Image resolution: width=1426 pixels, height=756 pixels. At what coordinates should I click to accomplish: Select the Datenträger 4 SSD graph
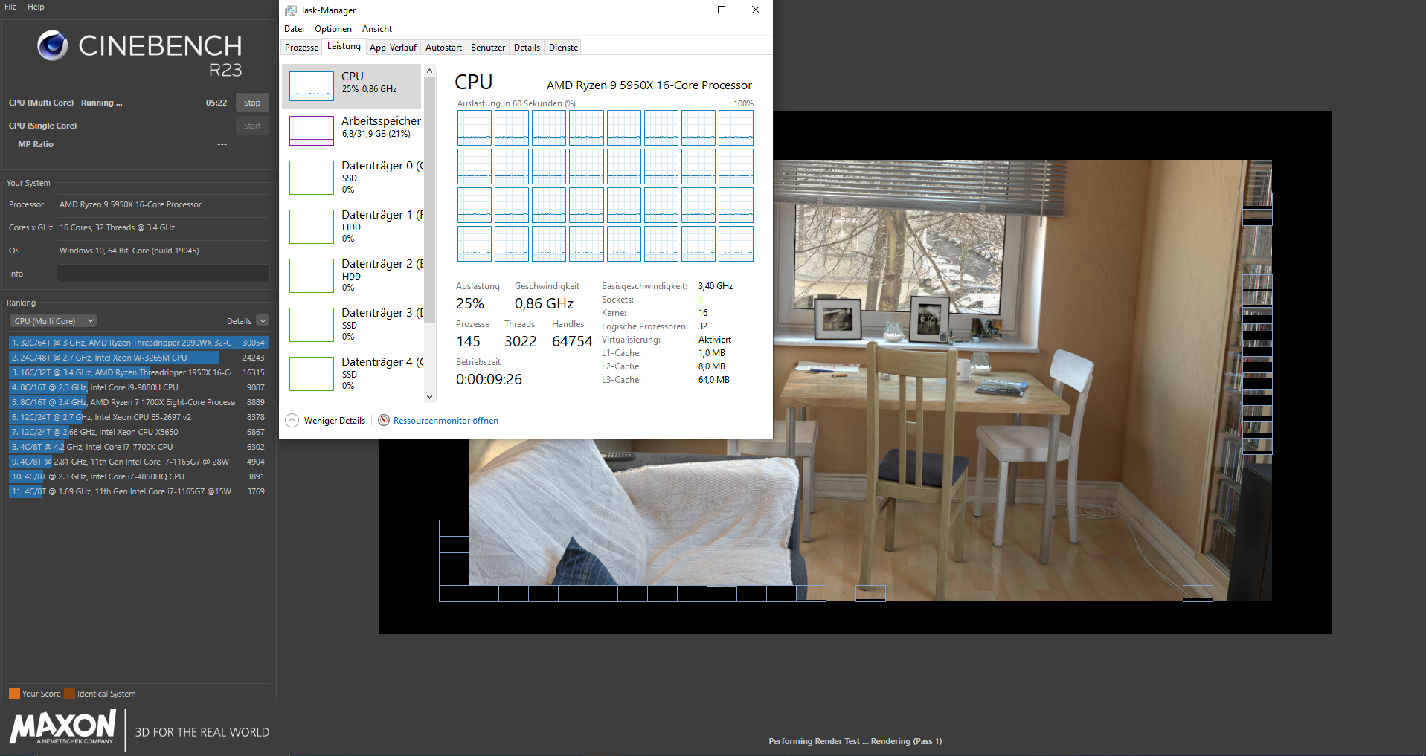pyautogui.click(x=311, y=374)
